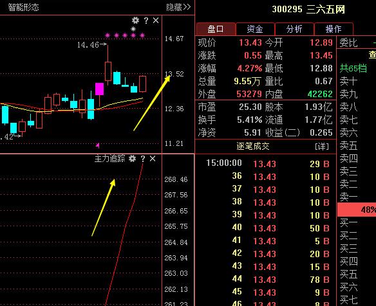
Task: Open settings gear of the candlestick chart
Action: [x=135, y=21]
